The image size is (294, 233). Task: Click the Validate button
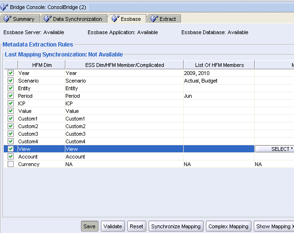113,226
